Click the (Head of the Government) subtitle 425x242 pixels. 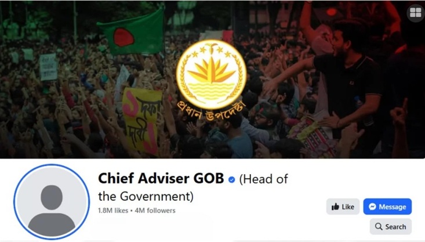(193, 188)
